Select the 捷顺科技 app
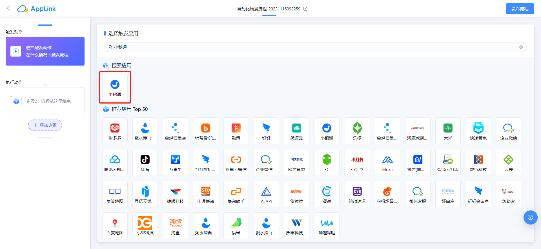The width and height of the screenshot is (541, 249). 176,194
